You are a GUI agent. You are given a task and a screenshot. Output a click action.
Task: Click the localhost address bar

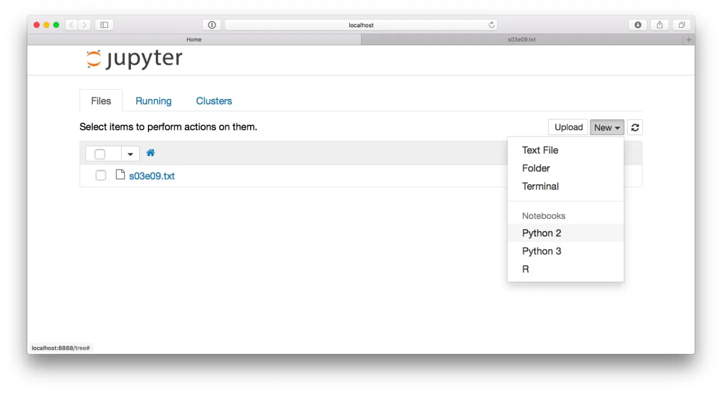pos(361,25)
